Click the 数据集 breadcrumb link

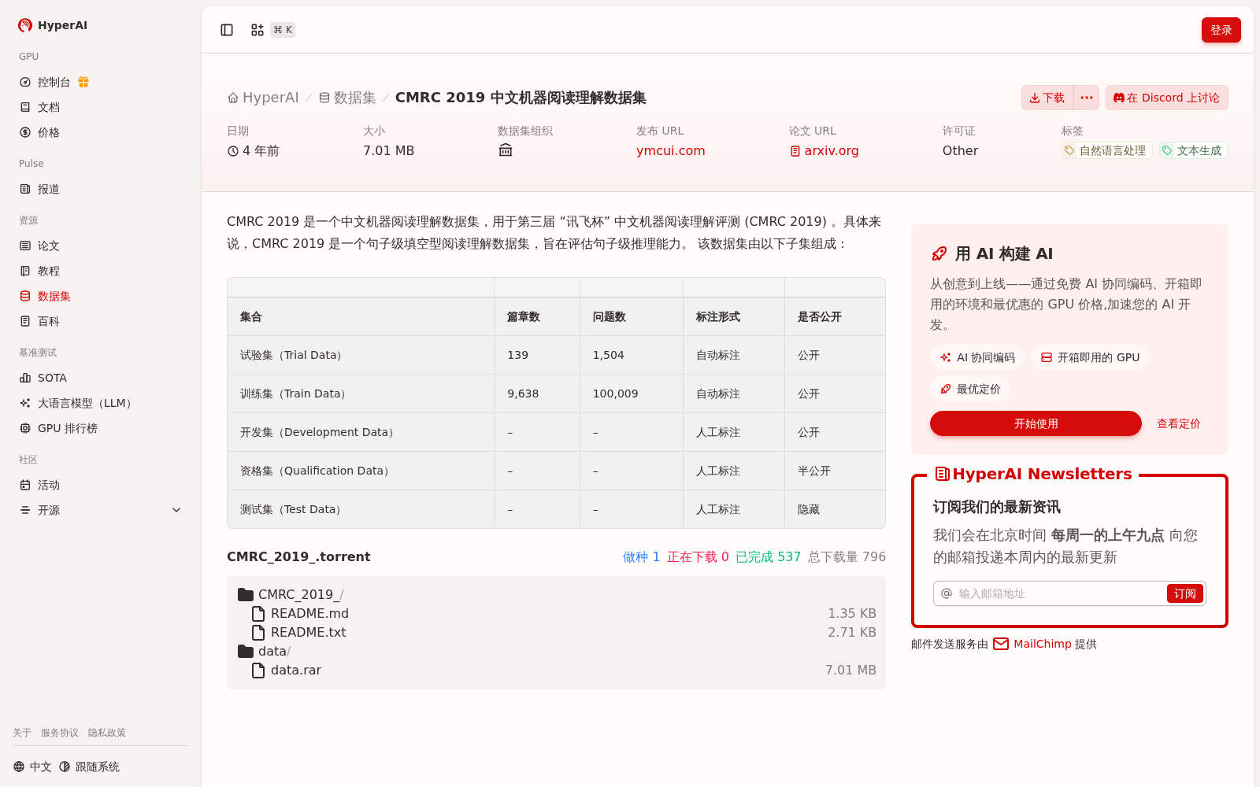[347, 98]
